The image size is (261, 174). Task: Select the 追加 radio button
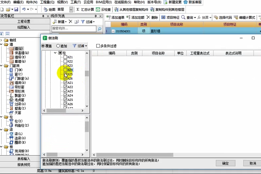(x=58, y=46)
